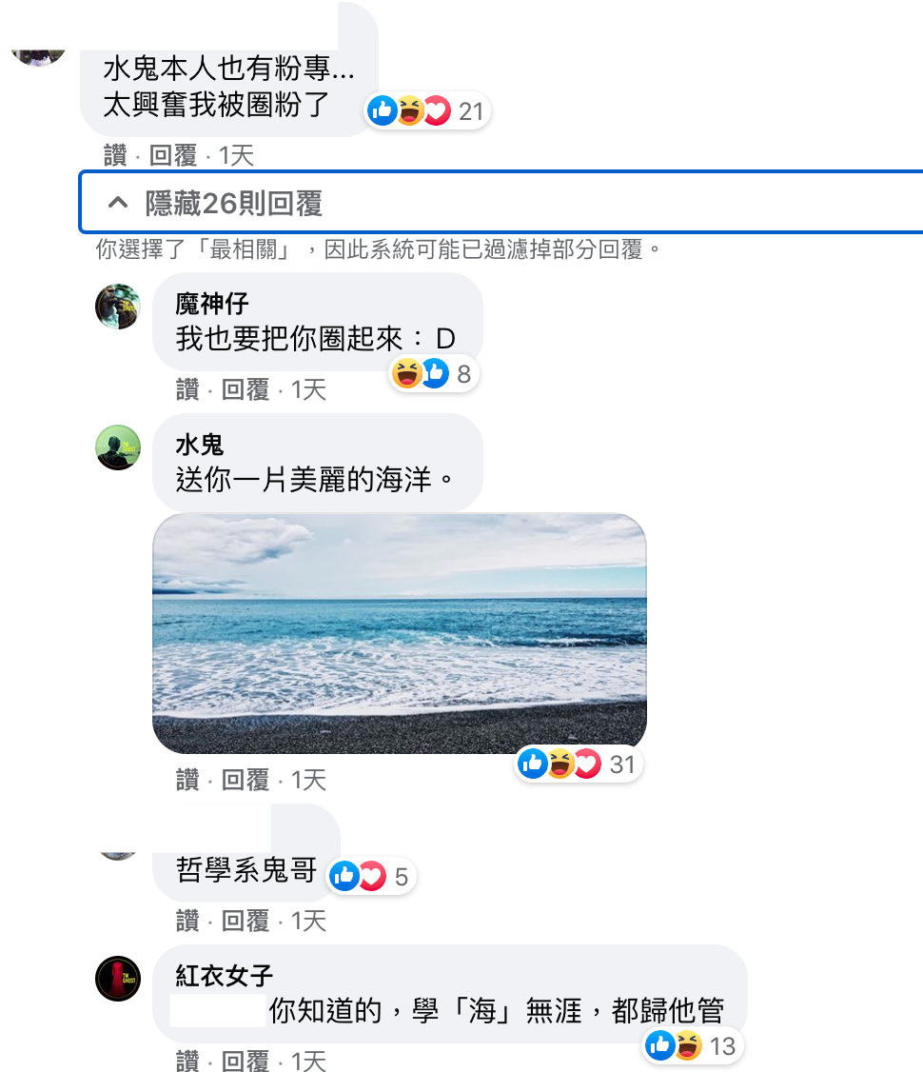
Task: Reply to 魔神仔's comment via 回覆
Action: pyautogui.click(x=245, y=389)
